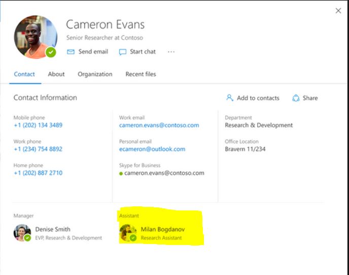This screenshot has height=275, width=349.
Task: Click the Start chat label
Action: [x=143, y=52]
